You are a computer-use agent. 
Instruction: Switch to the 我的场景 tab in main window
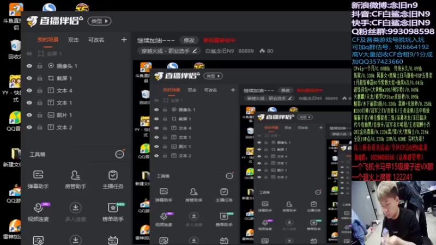[x=48, y=40]
